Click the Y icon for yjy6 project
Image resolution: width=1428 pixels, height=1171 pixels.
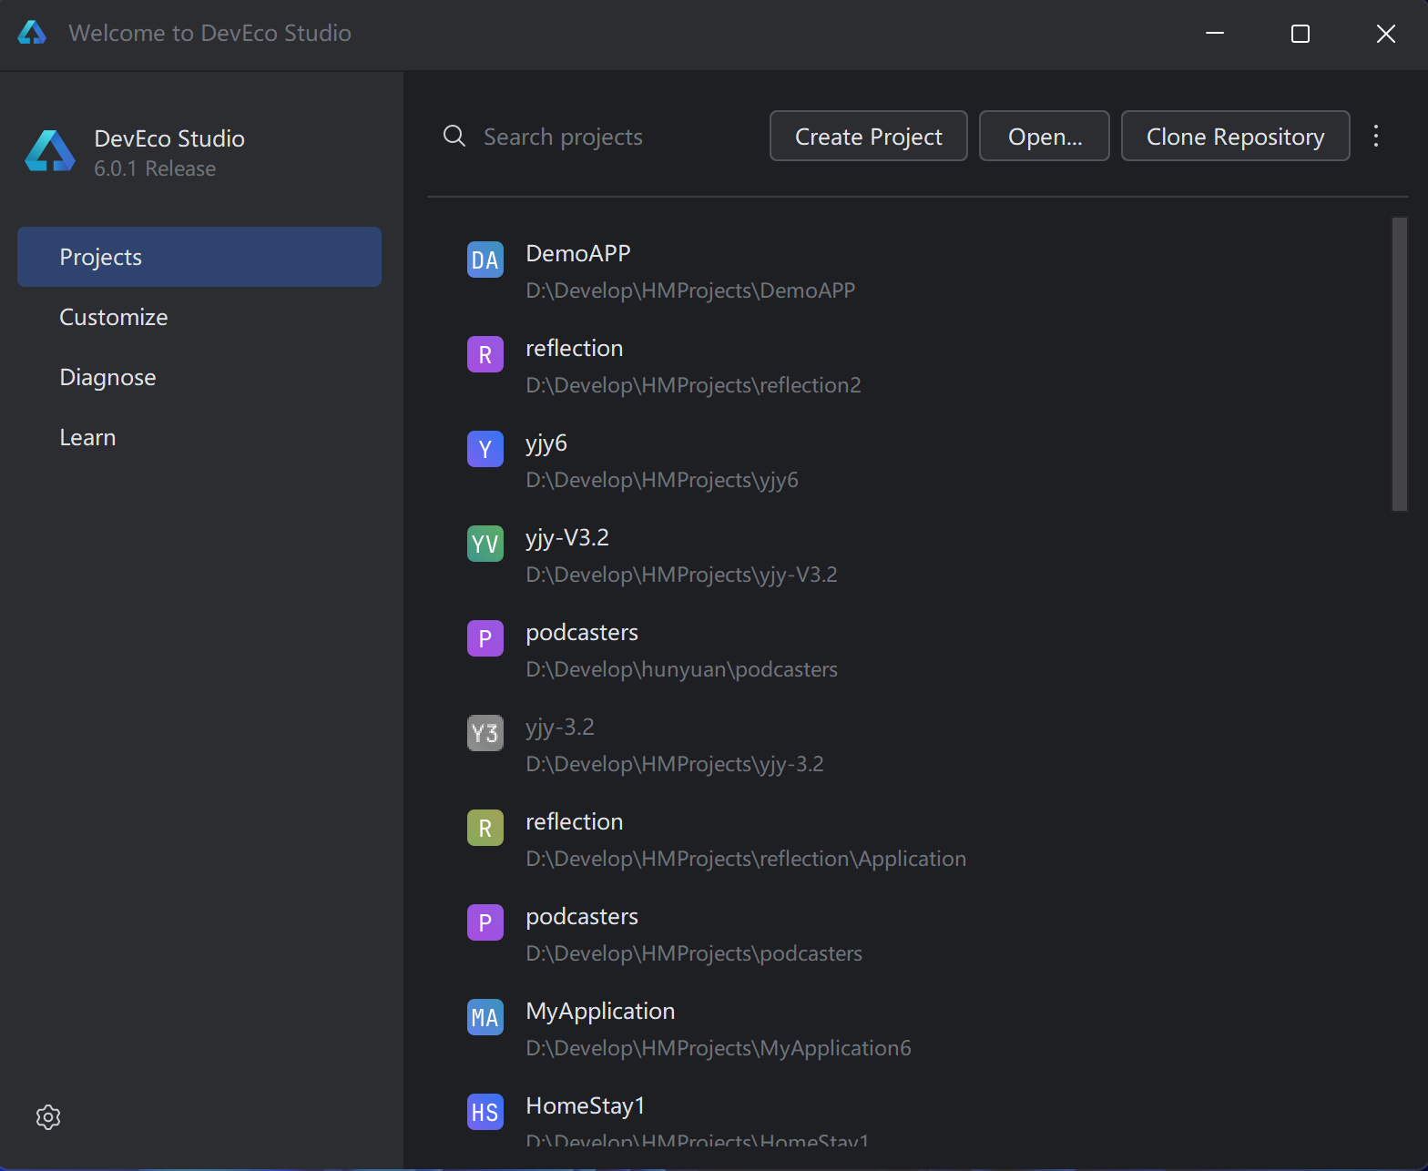(x=485, y=450)
